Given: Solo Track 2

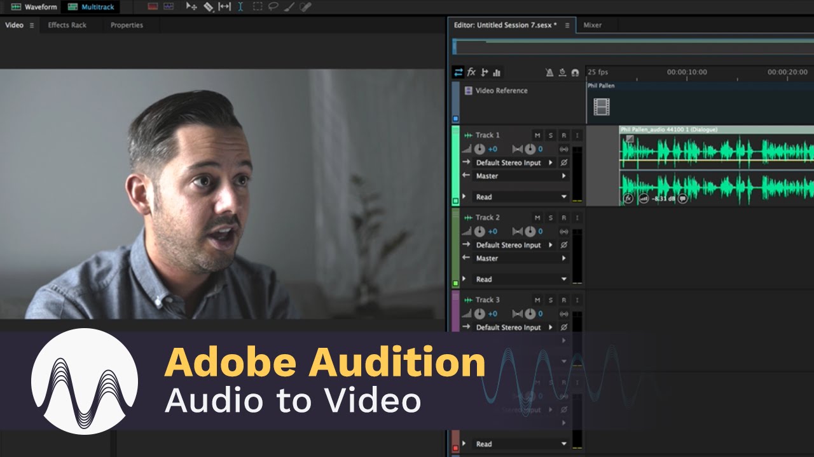Looking at the screenshot, I should (551, 218).
